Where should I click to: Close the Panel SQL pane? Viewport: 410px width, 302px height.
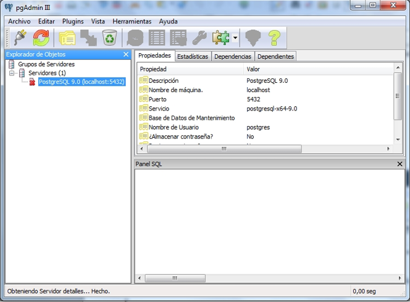click(400, 164)
